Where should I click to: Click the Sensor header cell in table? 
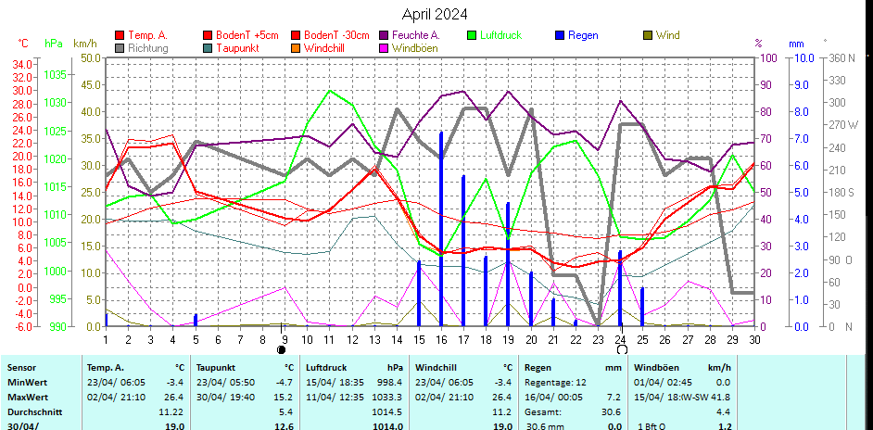coord(21,368)
